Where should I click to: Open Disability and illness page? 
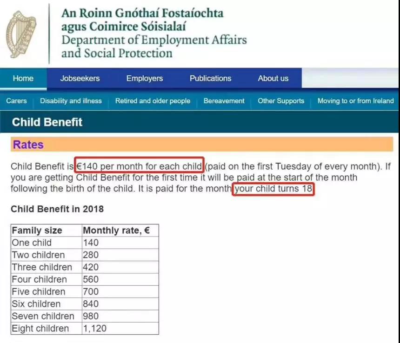coord(71,101)
